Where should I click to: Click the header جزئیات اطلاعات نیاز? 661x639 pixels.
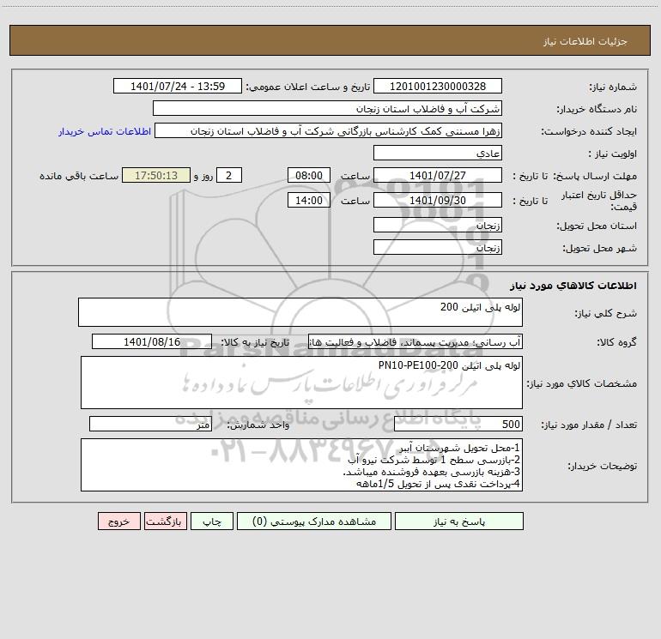585,41
